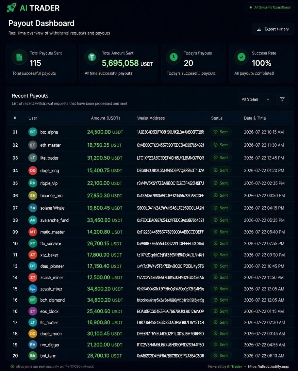Click the username ftx_survivor
The height and width of the screenshot is (371, 298).
click(x=51, y=244)
